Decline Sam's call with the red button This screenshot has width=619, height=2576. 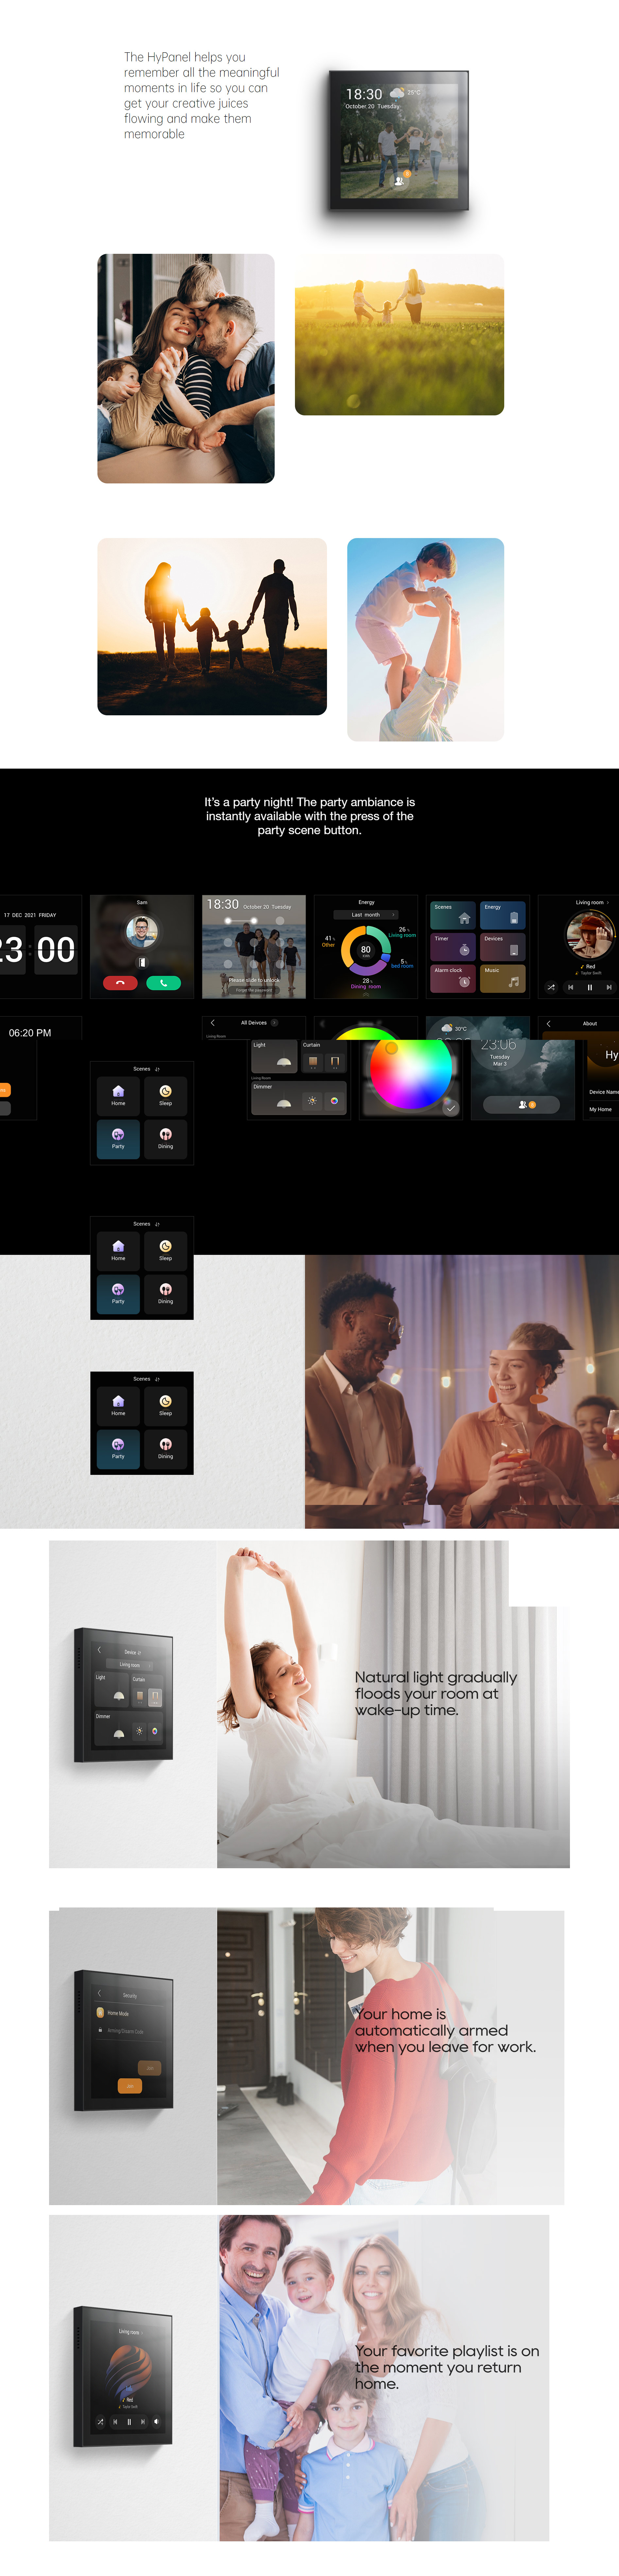tap(120, 983)
